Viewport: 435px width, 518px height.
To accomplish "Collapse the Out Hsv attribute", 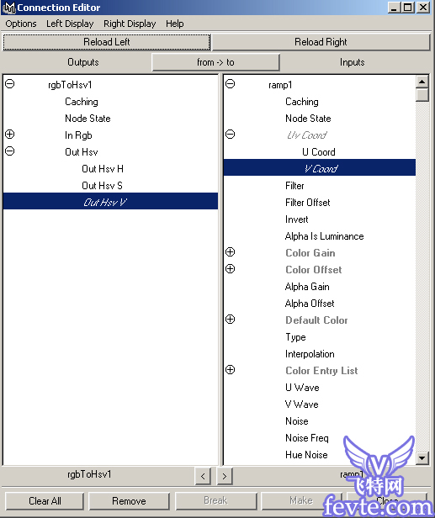I will click(10, 151).
